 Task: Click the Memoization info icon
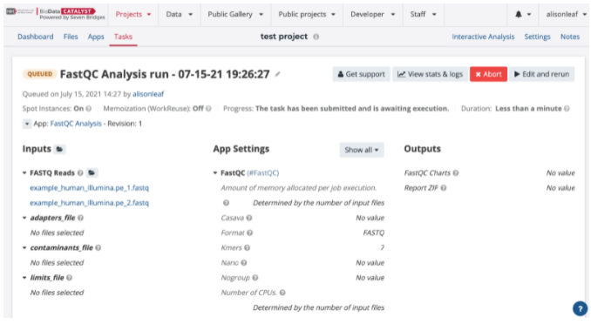208,109
